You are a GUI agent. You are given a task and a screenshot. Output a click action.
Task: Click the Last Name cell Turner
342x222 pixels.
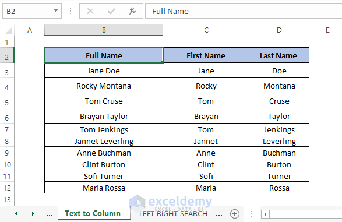(279, 176)
